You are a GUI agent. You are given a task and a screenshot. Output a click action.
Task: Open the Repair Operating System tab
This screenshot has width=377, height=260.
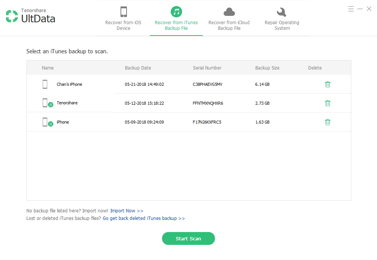[282, 18]
